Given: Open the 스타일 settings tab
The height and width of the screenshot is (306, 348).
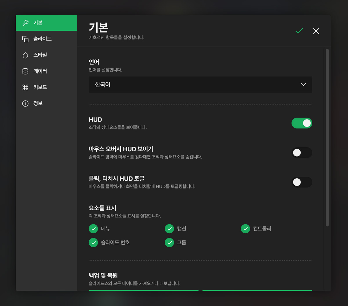Looking at the screenshot, I should coord(40,55).
